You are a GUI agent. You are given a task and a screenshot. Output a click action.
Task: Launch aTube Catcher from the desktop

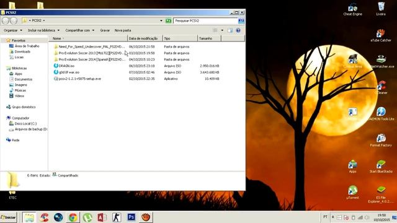pyautogui.click(x=380, y=35)
